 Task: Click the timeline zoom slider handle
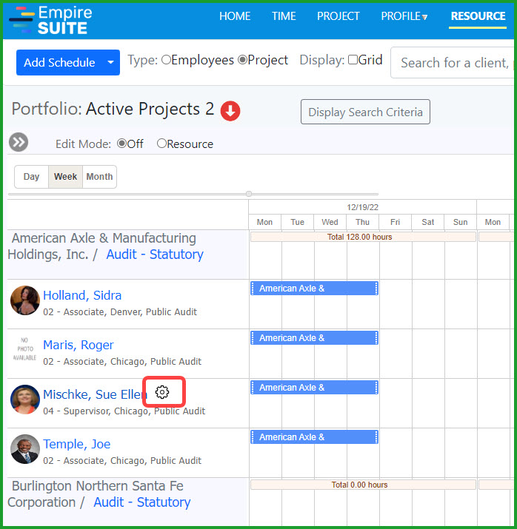[x=249, y=194]
